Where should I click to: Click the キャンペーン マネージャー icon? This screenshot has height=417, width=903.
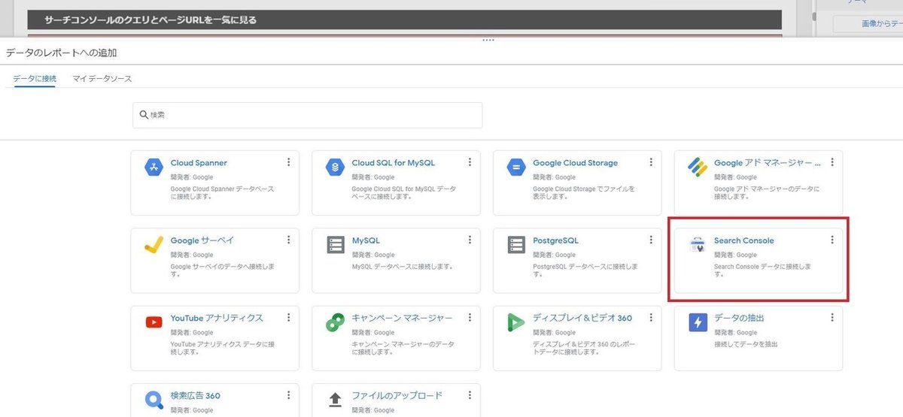tap(335, 322)
